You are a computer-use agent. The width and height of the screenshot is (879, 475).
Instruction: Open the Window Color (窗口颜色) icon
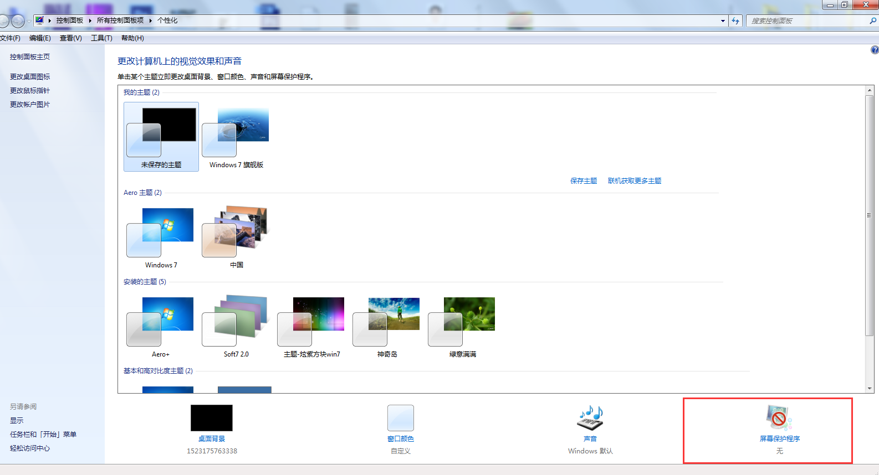(x=401, y=418)
